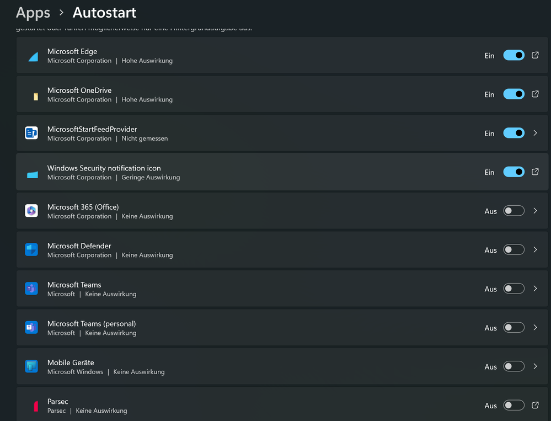Click the Microsoft OneDrive app icon

tap(35, 97)
